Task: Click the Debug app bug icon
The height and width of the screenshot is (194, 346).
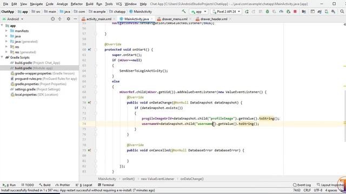Action: pos(267,11)
